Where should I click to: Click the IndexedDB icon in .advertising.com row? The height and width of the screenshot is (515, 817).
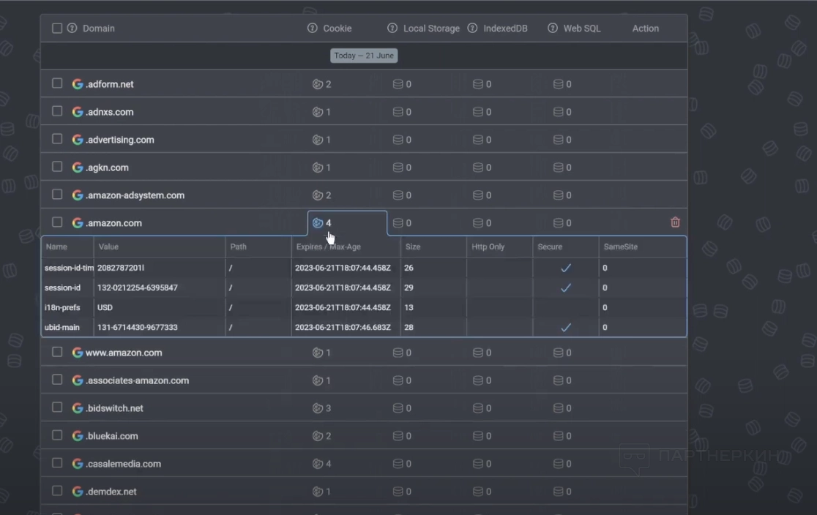pyautogui.click(x=478, y=140)
